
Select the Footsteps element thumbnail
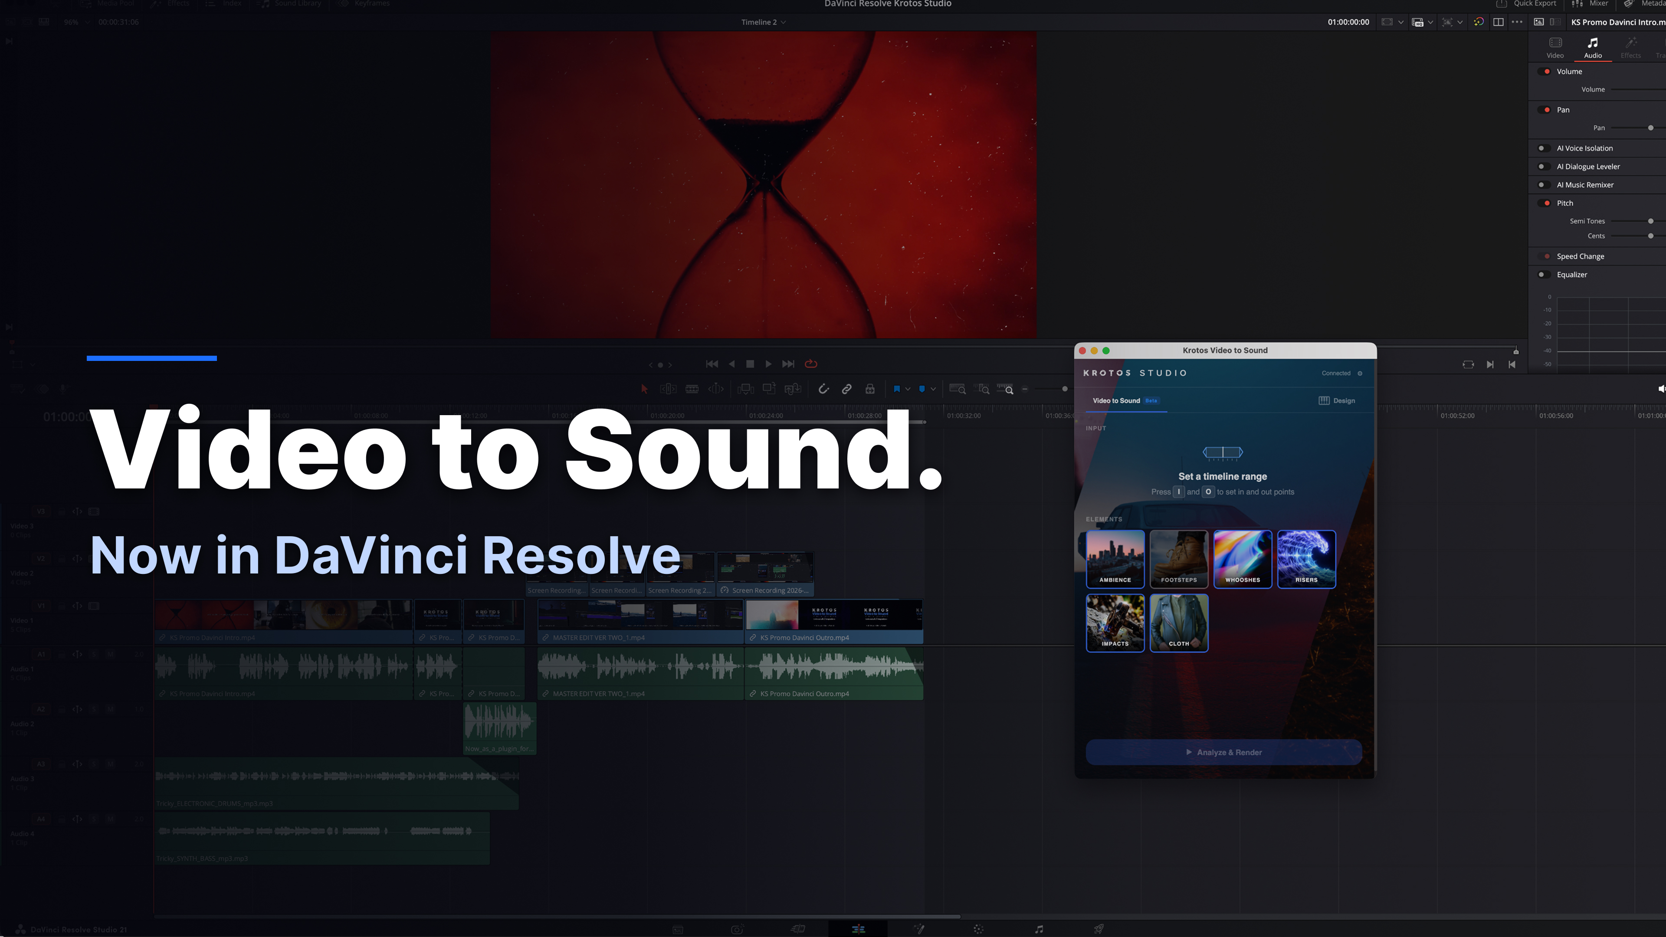tap(1179, 559)
